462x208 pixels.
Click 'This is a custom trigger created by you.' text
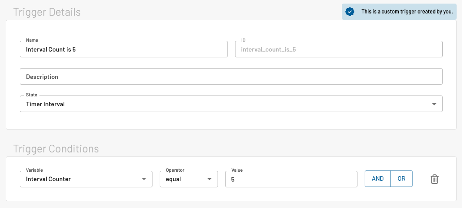407,12
